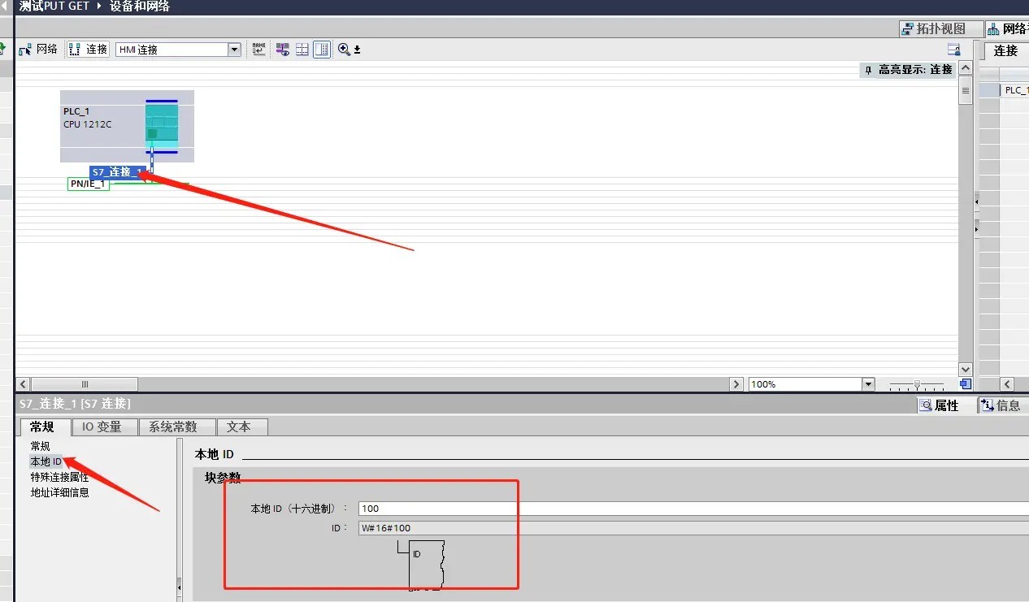The width and height of the screenshot is (1029, 602).
Task: Select the PLC_1 row in connection table
Action: (1014, 90)
